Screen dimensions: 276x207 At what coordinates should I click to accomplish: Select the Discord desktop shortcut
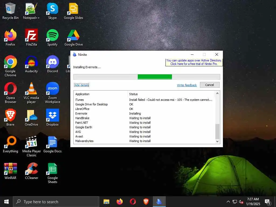click(x=53, y=64)
